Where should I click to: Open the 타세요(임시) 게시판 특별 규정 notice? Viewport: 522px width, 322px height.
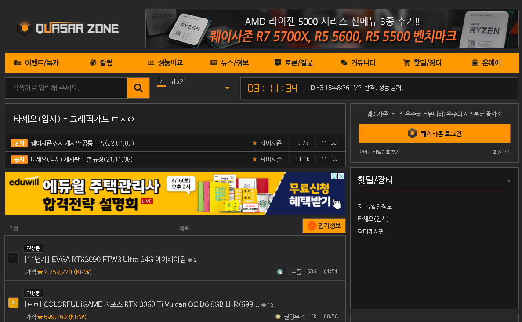click(82, 160)
